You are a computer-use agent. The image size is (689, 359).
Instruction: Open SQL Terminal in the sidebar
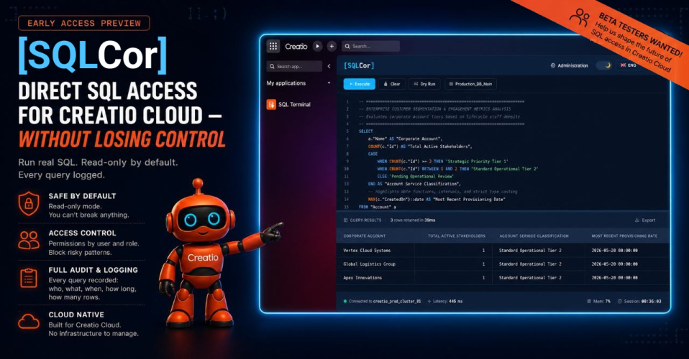(288, 104)
